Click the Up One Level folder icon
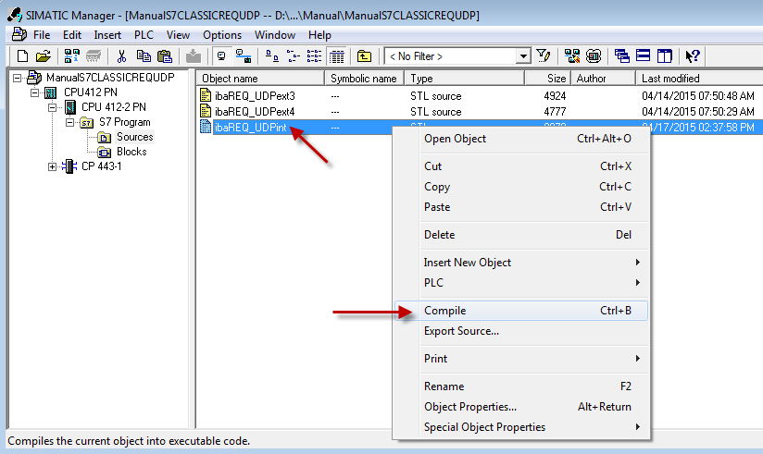 [x=364, y=56]
